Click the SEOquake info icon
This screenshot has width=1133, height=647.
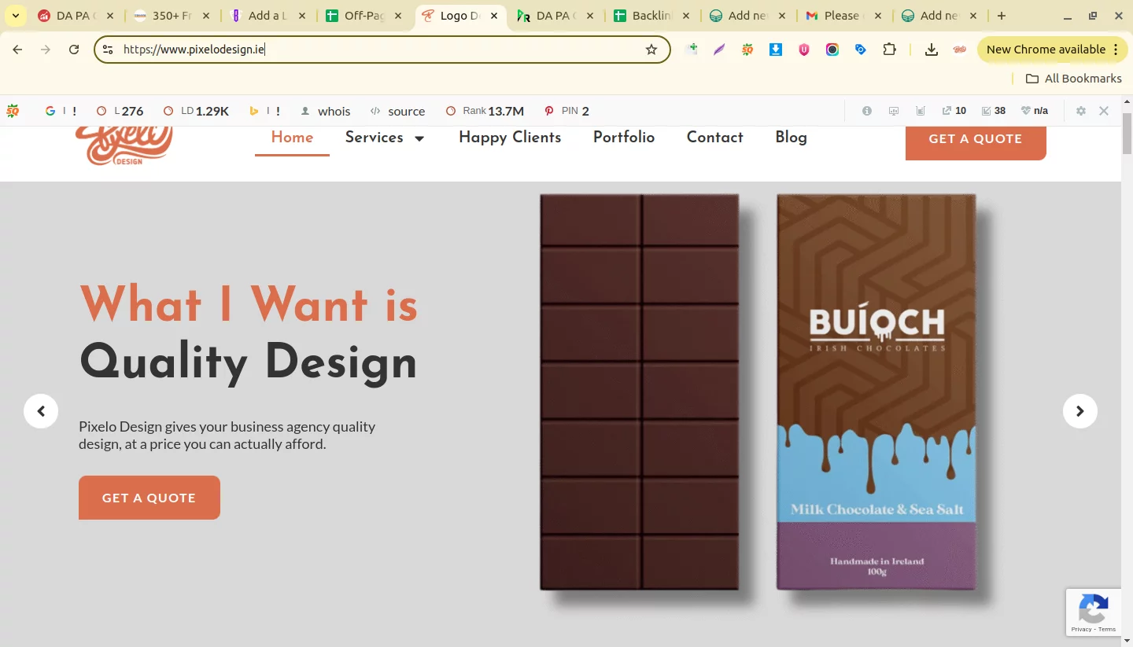867,111
